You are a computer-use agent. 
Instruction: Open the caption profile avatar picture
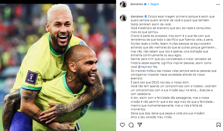[x=123, y=18]
